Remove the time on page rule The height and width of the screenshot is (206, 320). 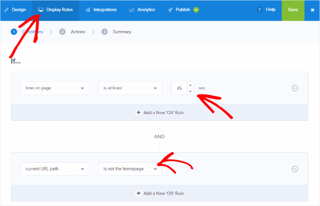tap(295, 88)
